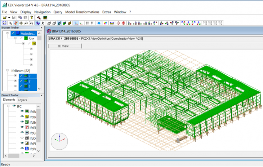This screenshot has height=167, width=263.
Task: Switch to the Layers tab
Action: [22, 100]
